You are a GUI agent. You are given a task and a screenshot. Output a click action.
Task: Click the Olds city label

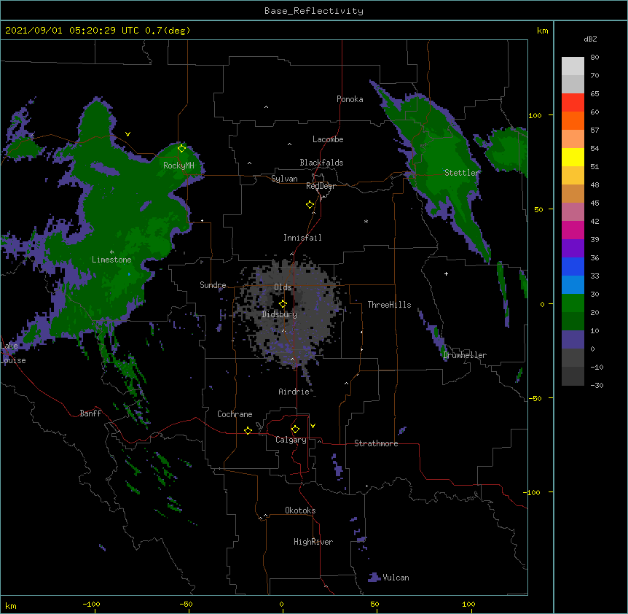pos(283,287)
